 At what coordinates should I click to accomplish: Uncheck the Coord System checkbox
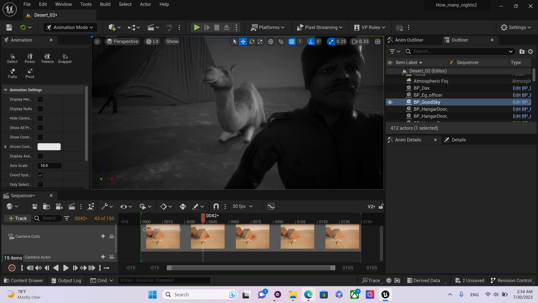coord(40,175)
